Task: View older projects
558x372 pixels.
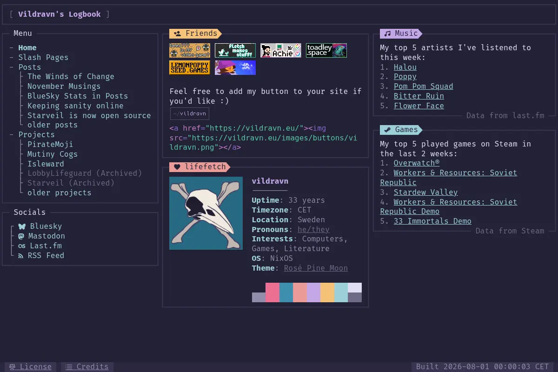Action: pyautogui.click(x=60, y=193)
